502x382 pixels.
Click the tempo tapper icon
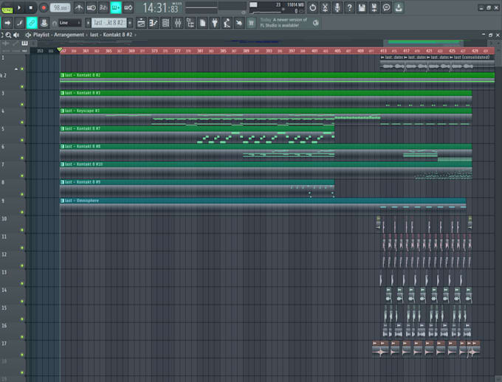click(227, 23)
